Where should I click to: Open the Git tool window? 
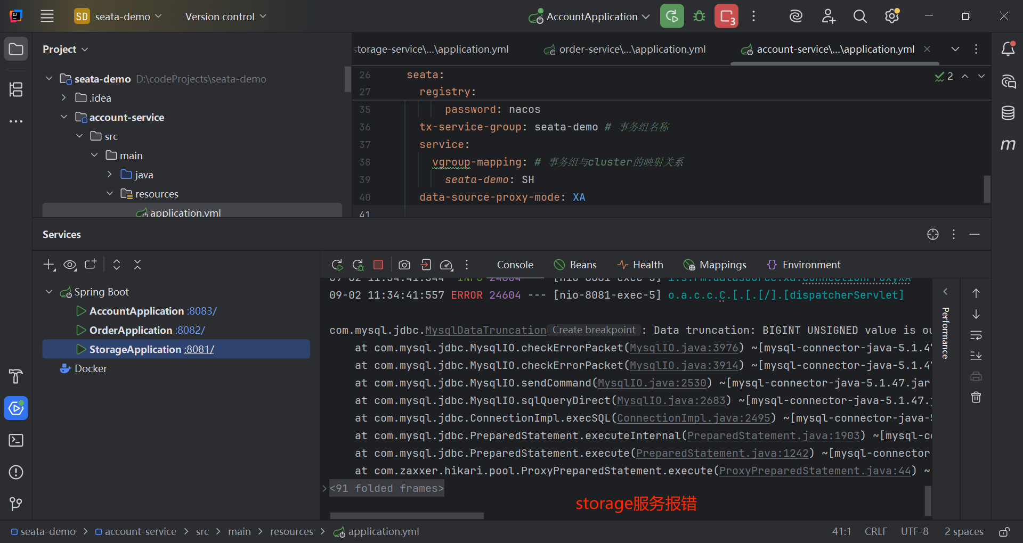click(16, 504)
